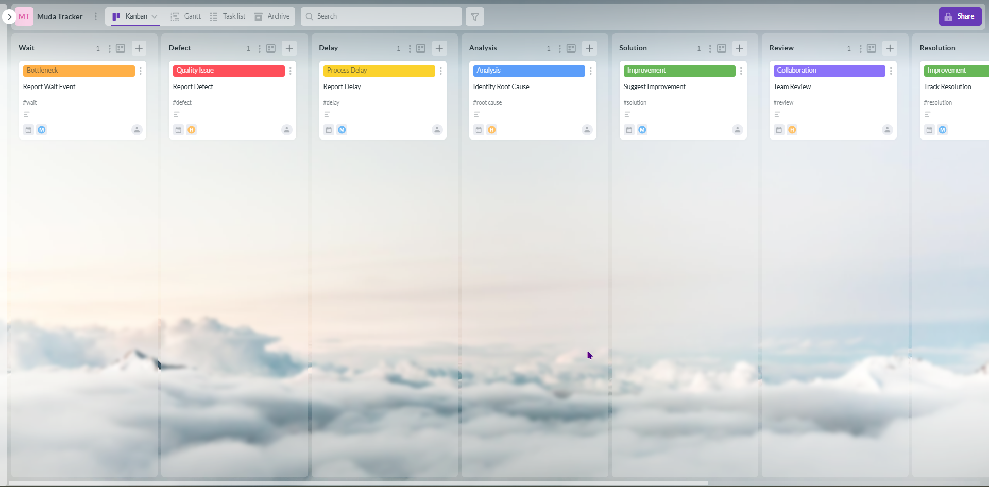989x487 pixels.
Task: Click the H avatar on Team Review card
Action: 792,130
